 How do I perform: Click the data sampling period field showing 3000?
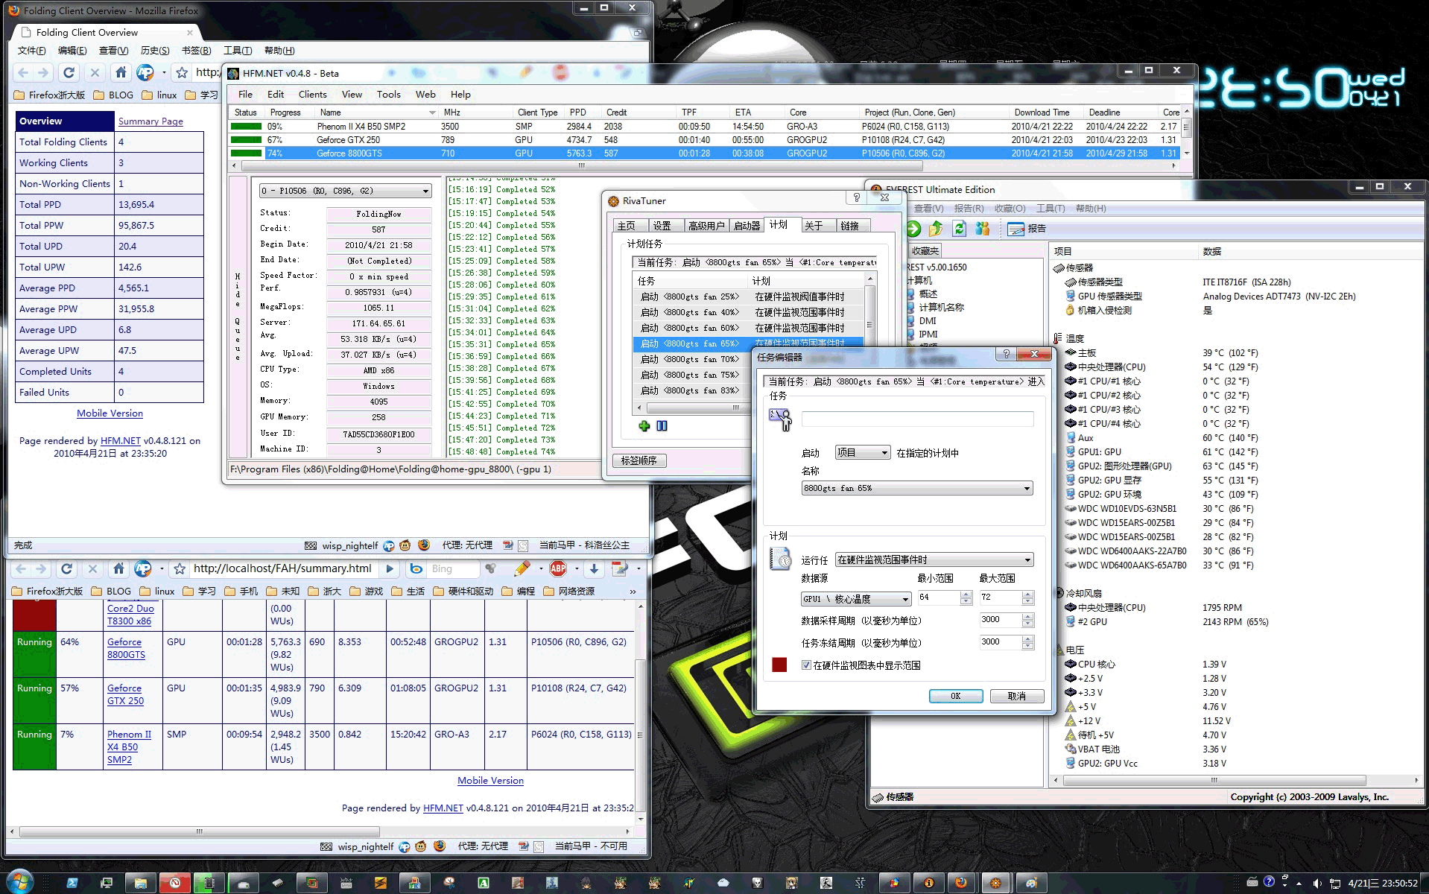1001,620
